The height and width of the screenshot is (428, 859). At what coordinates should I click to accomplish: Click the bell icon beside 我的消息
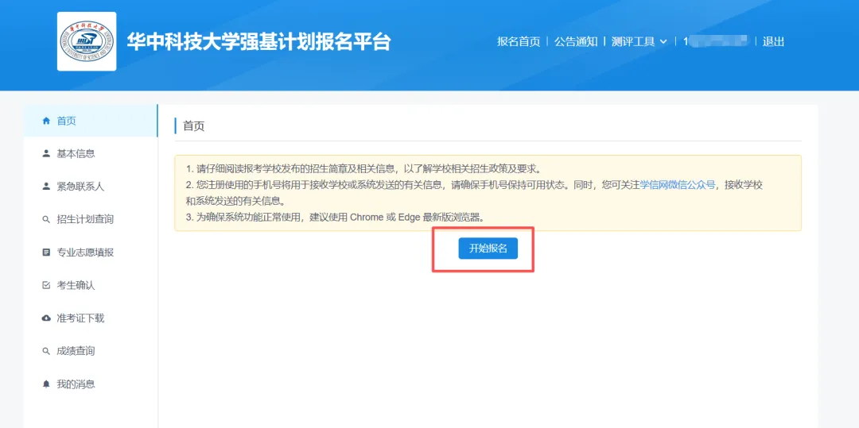click(x=46, y=384)
